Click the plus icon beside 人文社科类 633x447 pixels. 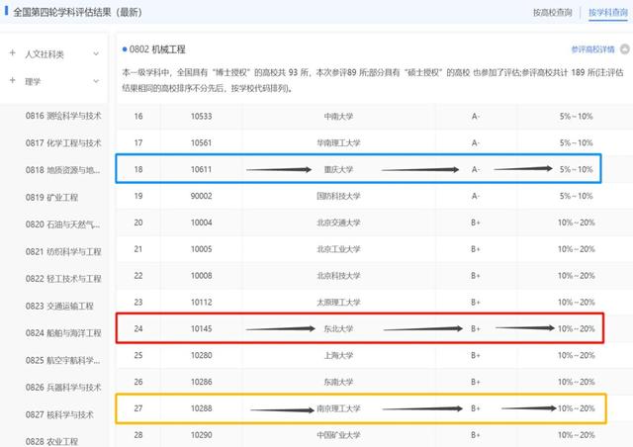coord(13,52)
